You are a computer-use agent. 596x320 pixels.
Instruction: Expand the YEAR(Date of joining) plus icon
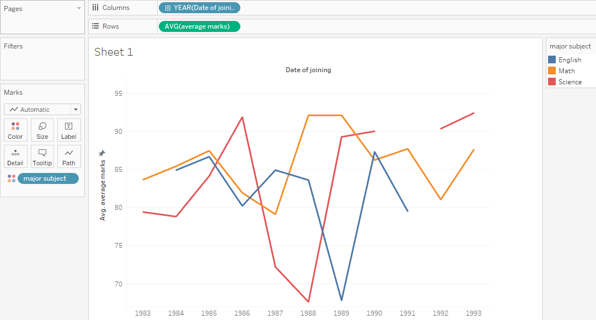pyautogui.click(x=168, y=8)
